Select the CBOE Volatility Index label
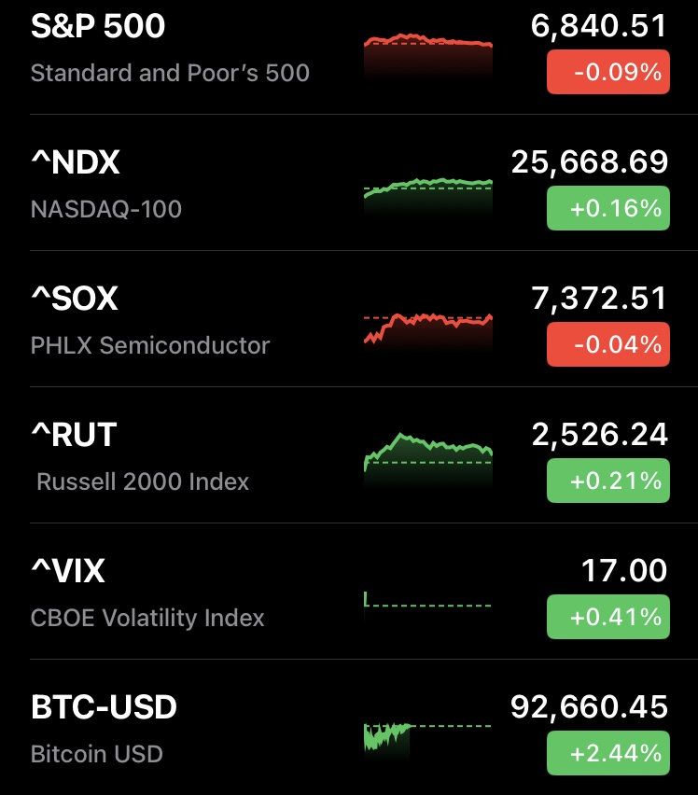 coord(147,618)
